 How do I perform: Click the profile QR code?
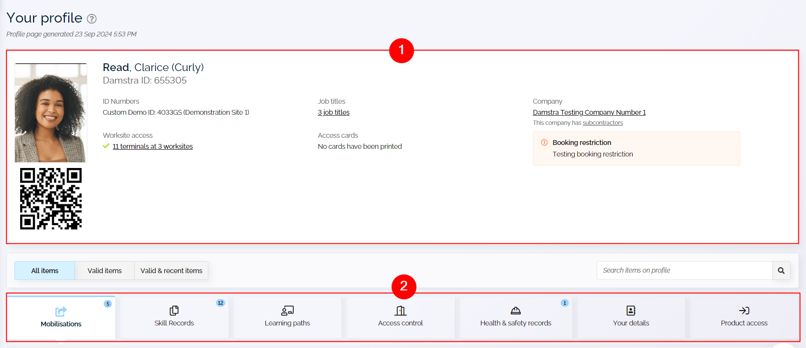(x=51, y=199)
